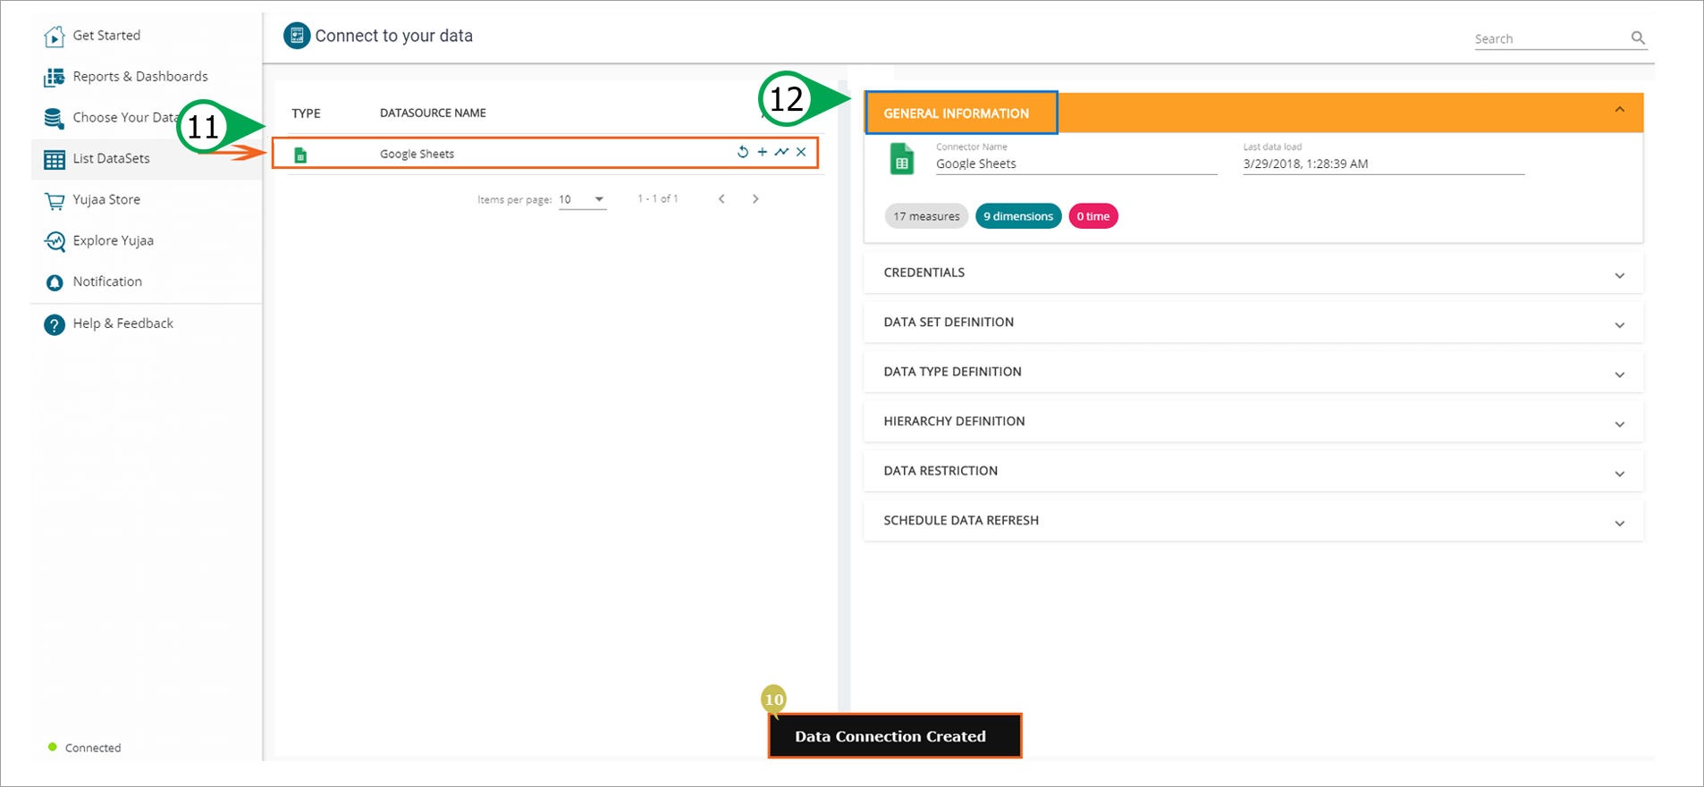Open Yujaa Store from the sidebar
1704x787 pixels.
[106, 200]
